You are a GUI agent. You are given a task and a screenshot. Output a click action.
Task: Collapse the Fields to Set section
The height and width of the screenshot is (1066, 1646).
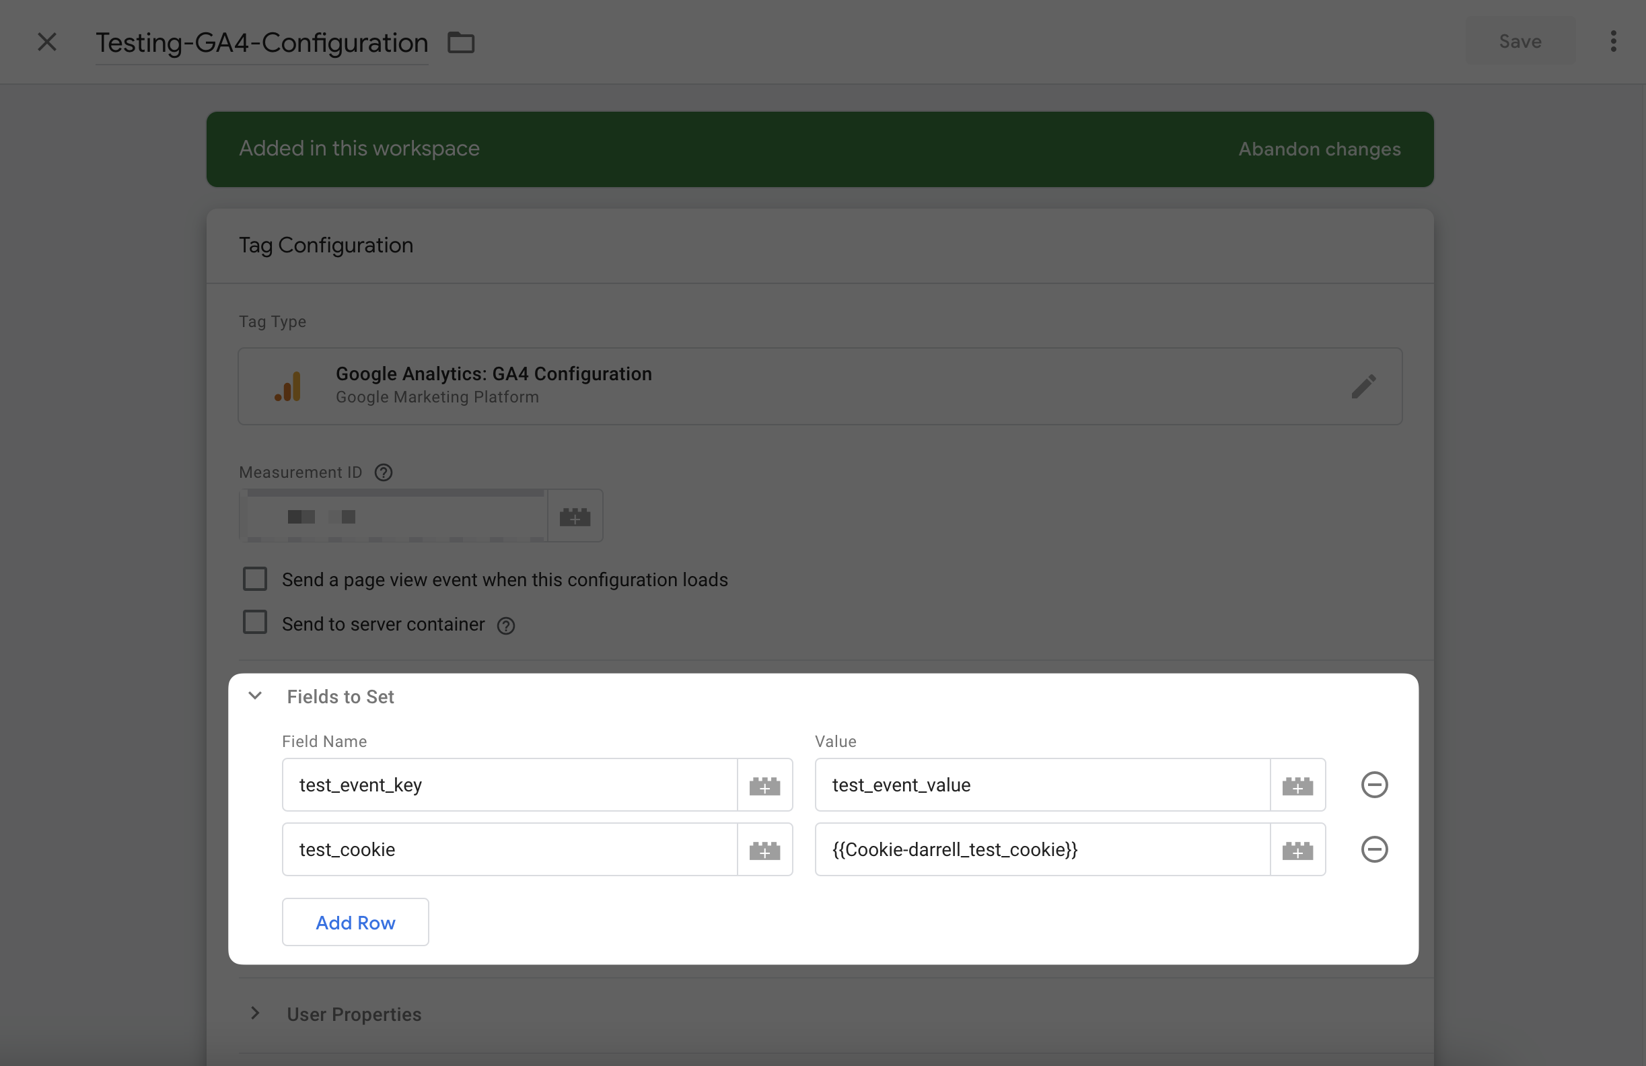(255, 696)
